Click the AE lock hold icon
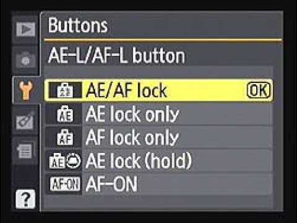 (65, 161)
